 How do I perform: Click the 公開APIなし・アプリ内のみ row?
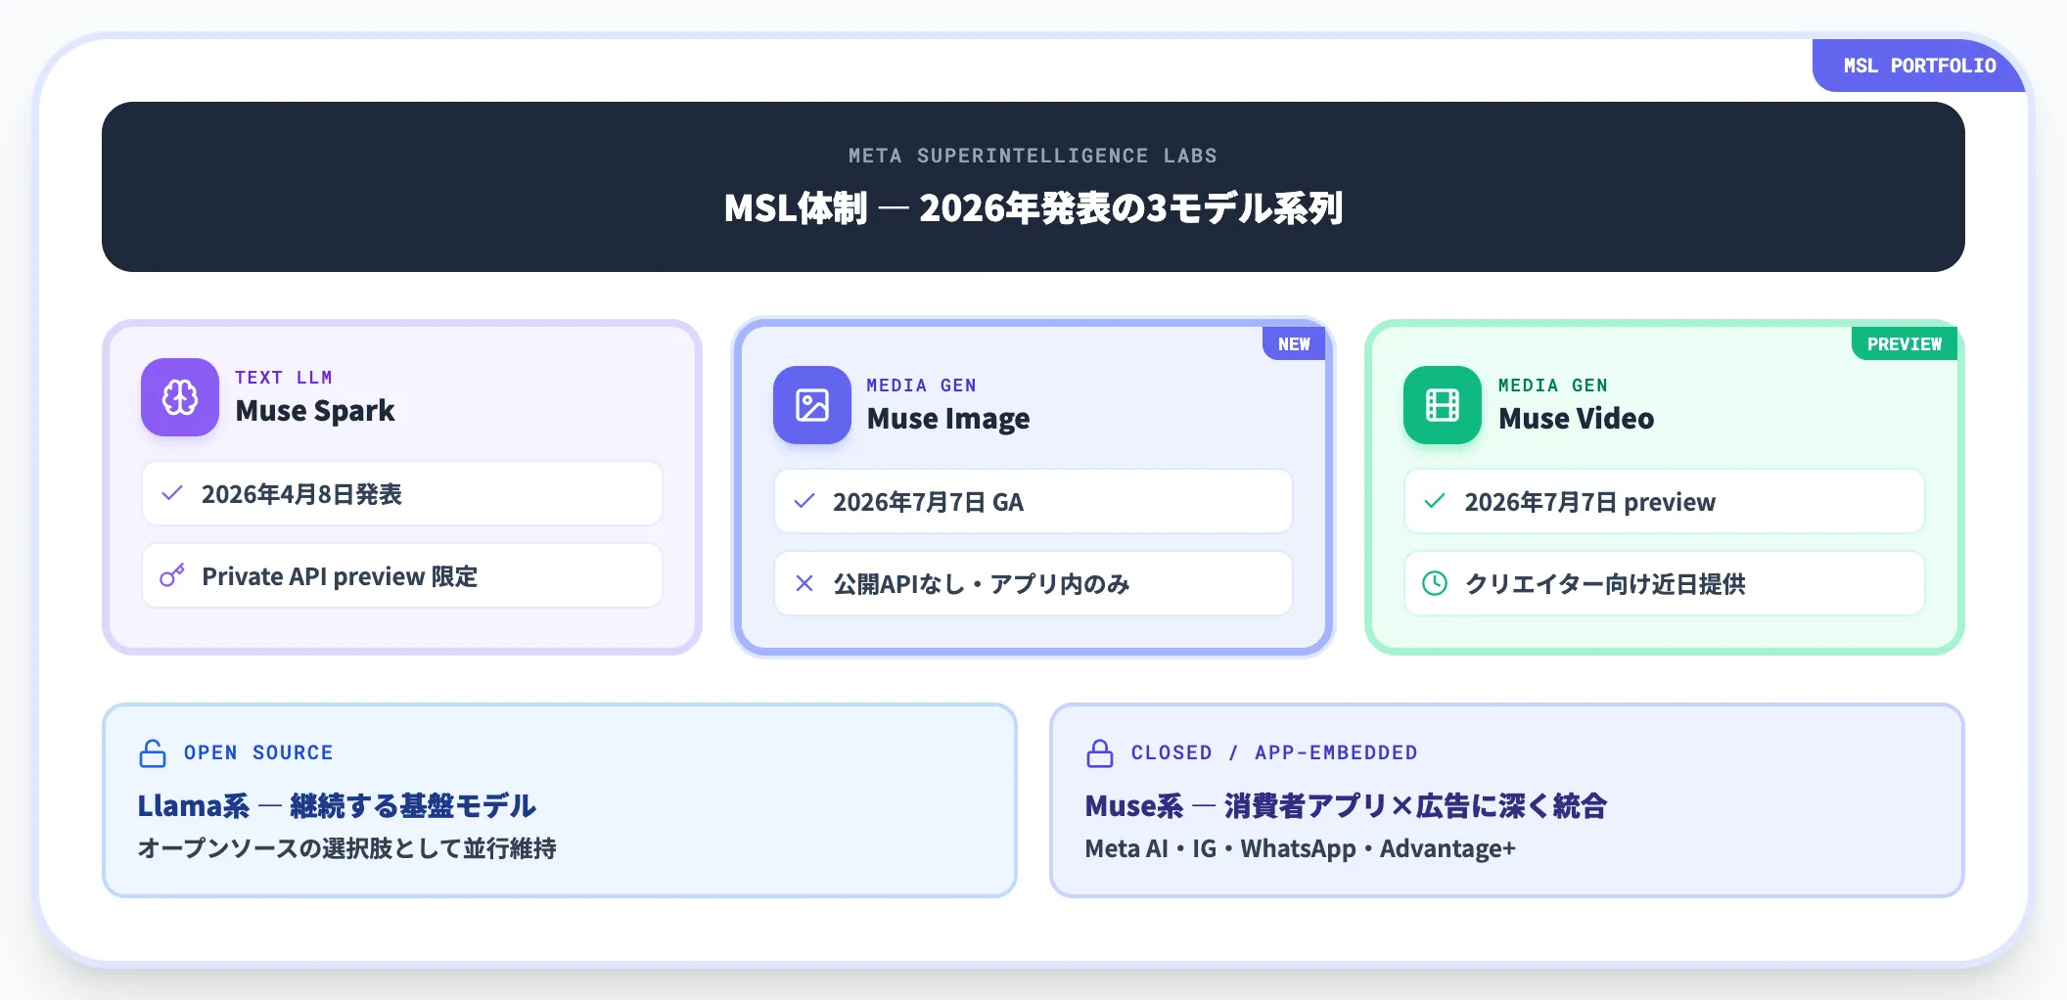click(1033, 583)
